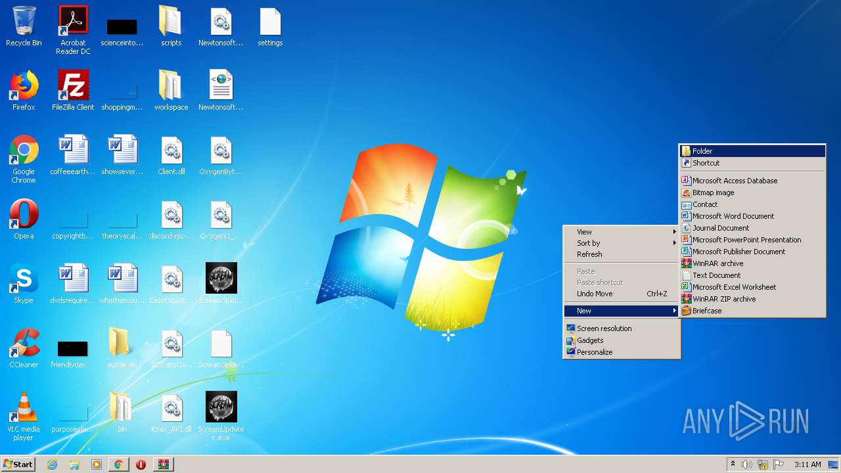The height and width of the screenshot is (473, 841).
Task: Select the OxygenByt file icon
Action: click(x=221, y=155)
